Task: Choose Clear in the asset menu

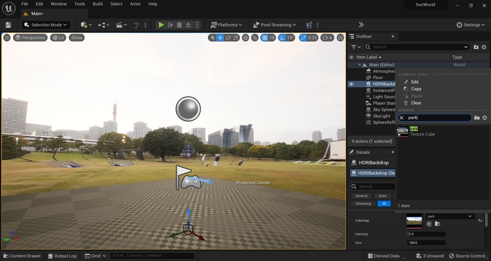Action: [416, 103]
